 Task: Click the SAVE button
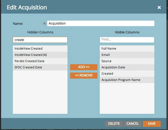pyautogui.click(x=152, y=124)
